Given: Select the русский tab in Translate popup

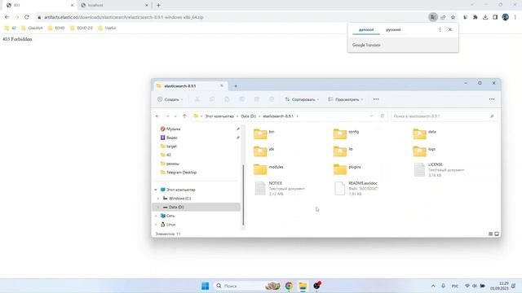Looking at the screenshot, I should pos(393,30).
